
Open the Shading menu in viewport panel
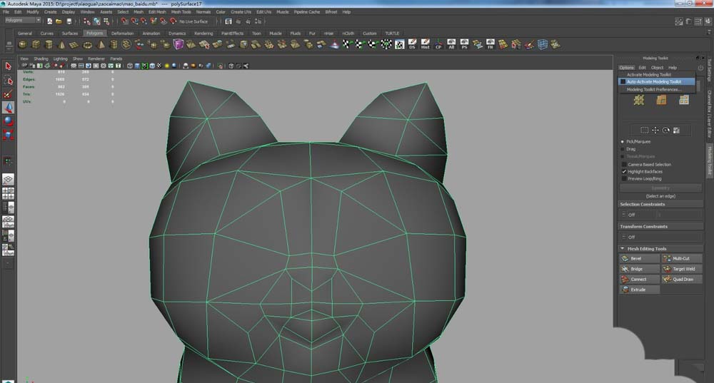click(x=41, y=58)
